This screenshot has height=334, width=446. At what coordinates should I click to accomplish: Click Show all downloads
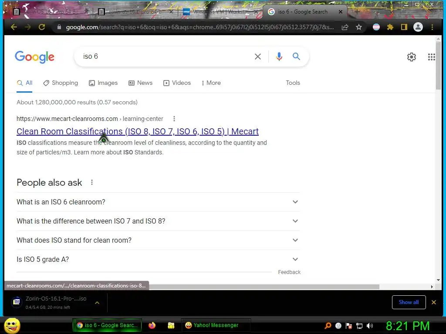click(x=409, y=302)
